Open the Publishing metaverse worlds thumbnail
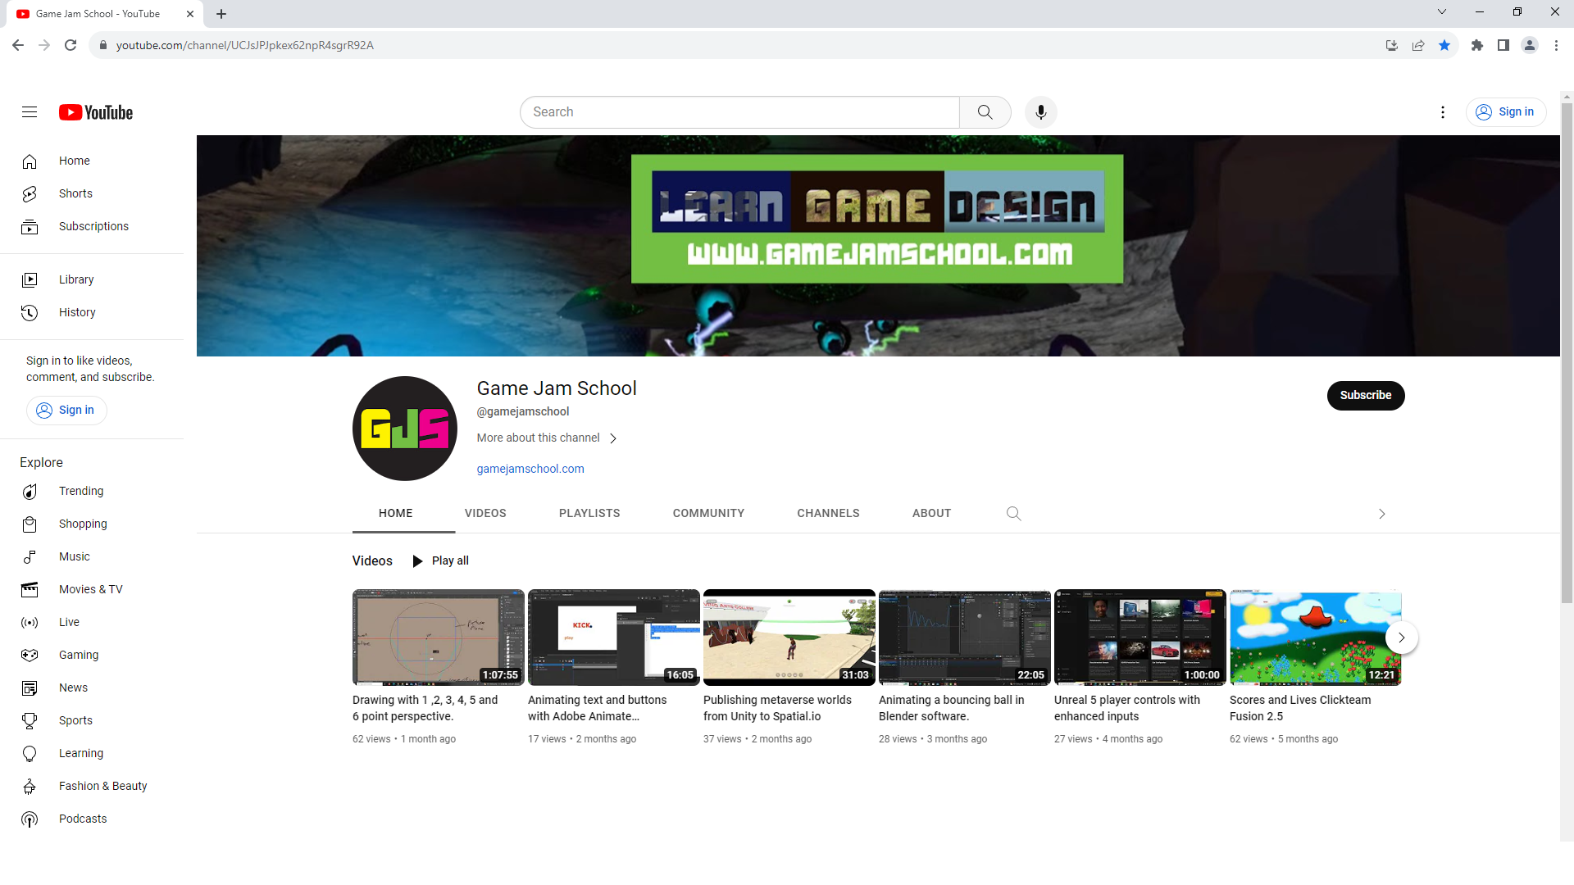This screenshot has width=1574, height=885. tap(789, 638)
